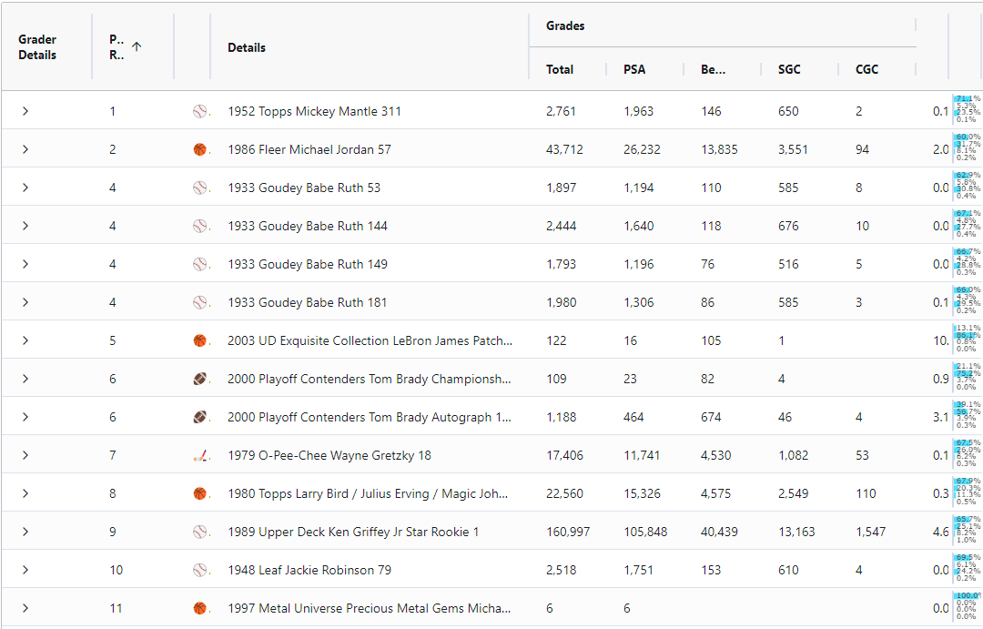Expand the Tom Brady Autograph row
Image resolution: width=983 pixels, height=629 pixels.
[25, 417]
